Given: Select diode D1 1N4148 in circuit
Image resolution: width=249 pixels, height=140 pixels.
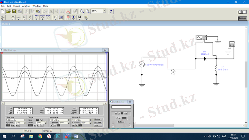Looking at the screenshot, I should (205, 59).
